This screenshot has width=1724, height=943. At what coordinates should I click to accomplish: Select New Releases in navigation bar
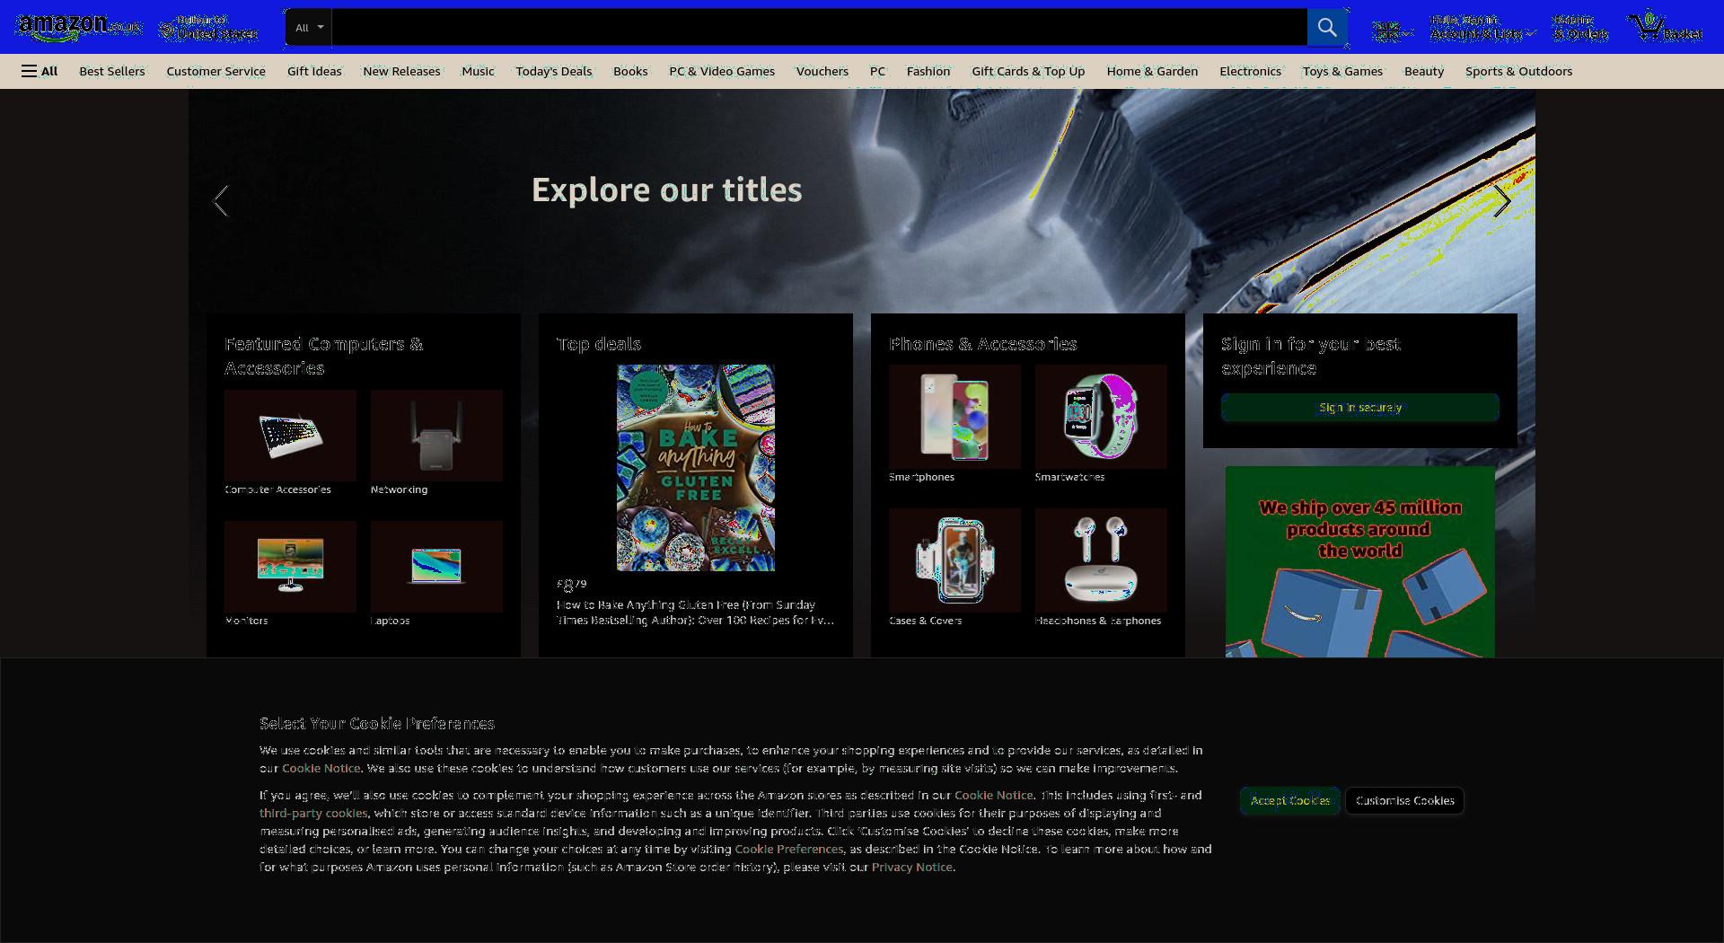point(401,71)
